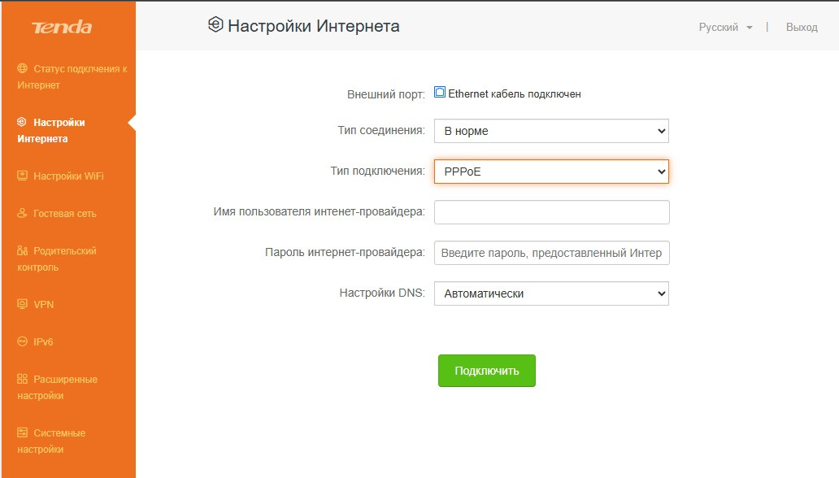
Task: Click the VPN sidebar icon
Action: (x=22, y=305)
